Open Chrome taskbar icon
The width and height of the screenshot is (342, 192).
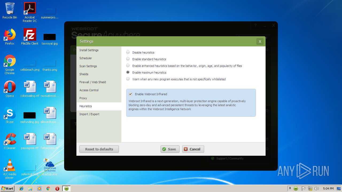(x=48, y=189)
